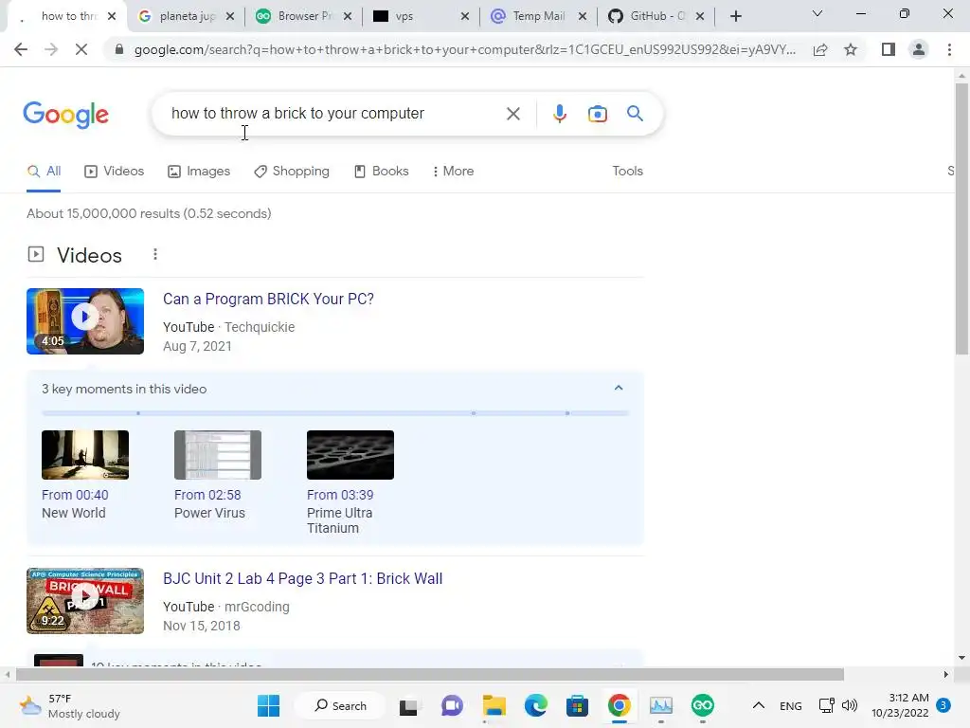Screen dimensions: 970x728
Task: Open a new browser tab
Action: pos(735,16)
